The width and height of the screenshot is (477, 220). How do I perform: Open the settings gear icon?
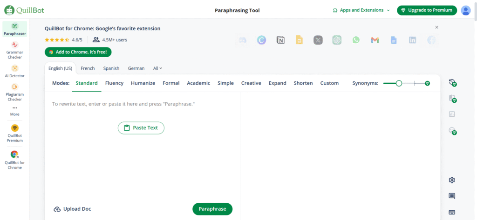[x=452, y=180]
